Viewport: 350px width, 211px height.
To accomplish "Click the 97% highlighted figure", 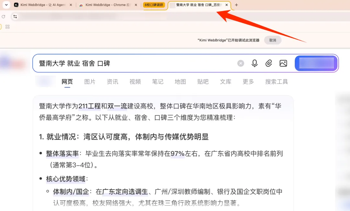I will point(178,153).
